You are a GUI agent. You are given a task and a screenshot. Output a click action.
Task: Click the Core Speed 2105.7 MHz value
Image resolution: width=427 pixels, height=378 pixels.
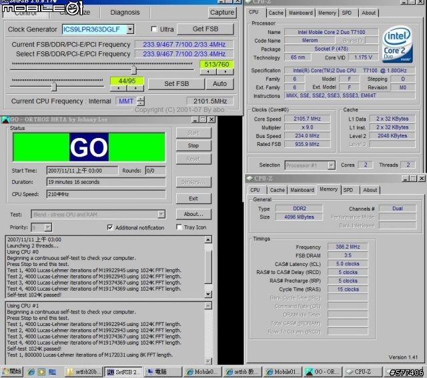307,119
